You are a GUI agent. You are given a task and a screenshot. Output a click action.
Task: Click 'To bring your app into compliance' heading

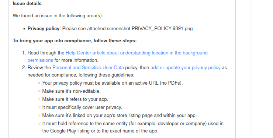click(x=75, y=40)
